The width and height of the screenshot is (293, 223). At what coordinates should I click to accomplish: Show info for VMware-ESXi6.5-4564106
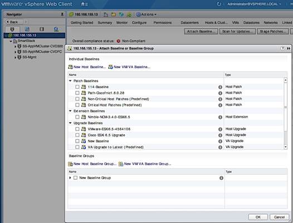[x=221, y=129]
